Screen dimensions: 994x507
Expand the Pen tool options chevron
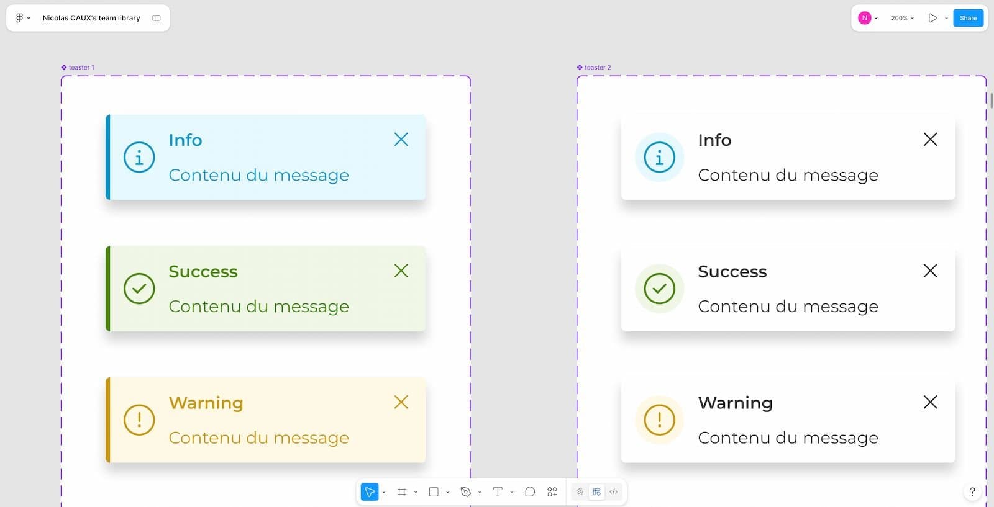(480, 492)
